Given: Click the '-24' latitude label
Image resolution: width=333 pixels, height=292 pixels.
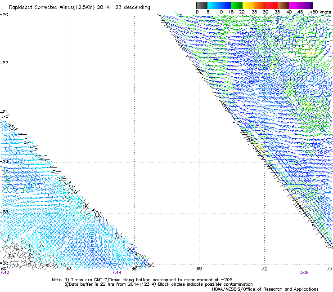Looking at the screenshot, I should pos(4,111).
